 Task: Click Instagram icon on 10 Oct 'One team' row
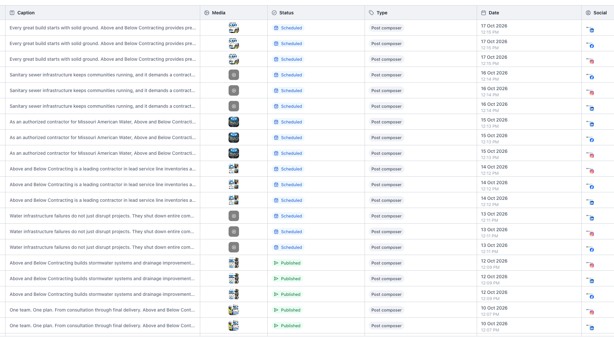(x=592, y=313)
